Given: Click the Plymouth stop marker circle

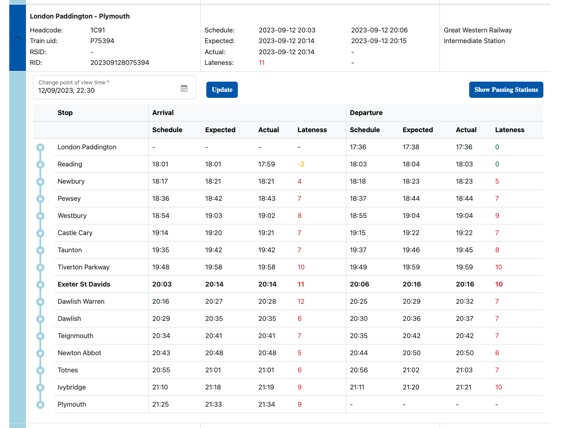Looking at the screenshot, I should (x=40, y=405).
